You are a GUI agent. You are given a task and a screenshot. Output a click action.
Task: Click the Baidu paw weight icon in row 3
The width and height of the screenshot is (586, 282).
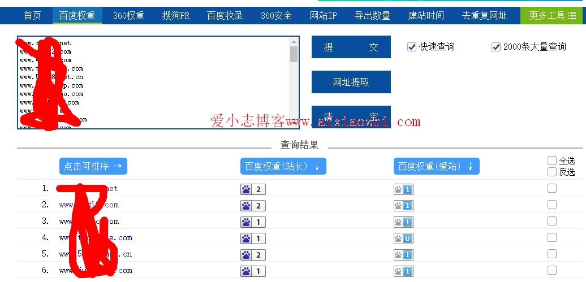pyautogui.click(x=253, y=222)
